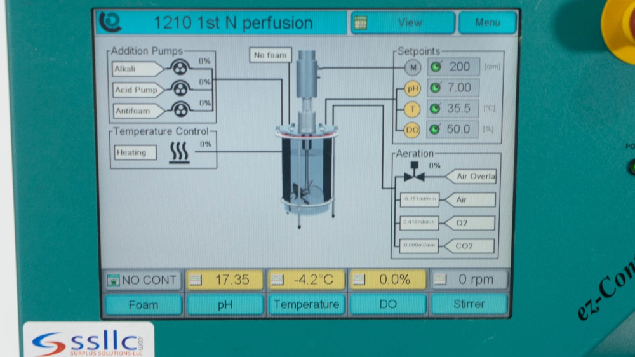Expand the pH 17.35 reading panel
Screen dimensions: 635x357
(x=224, y=280)
